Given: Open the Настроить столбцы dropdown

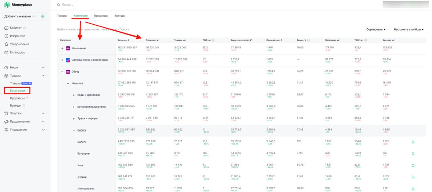Looking at the screenshot, I should [x=409, y=29].
